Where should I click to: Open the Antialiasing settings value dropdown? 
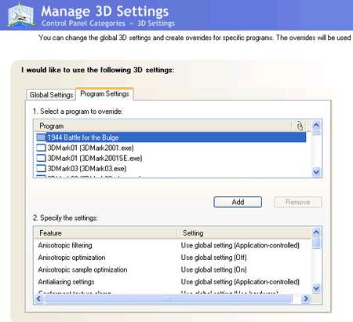click(240, 282)
